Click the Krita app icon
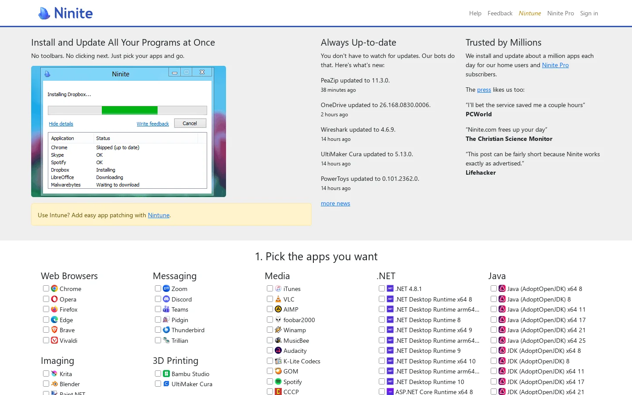This screenshot has width=632, height=395. pos(54,373)
